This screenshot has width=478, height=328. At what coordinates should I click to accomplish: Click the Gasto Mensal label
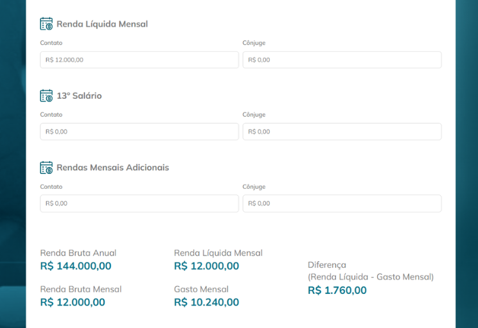coord(201,289)
